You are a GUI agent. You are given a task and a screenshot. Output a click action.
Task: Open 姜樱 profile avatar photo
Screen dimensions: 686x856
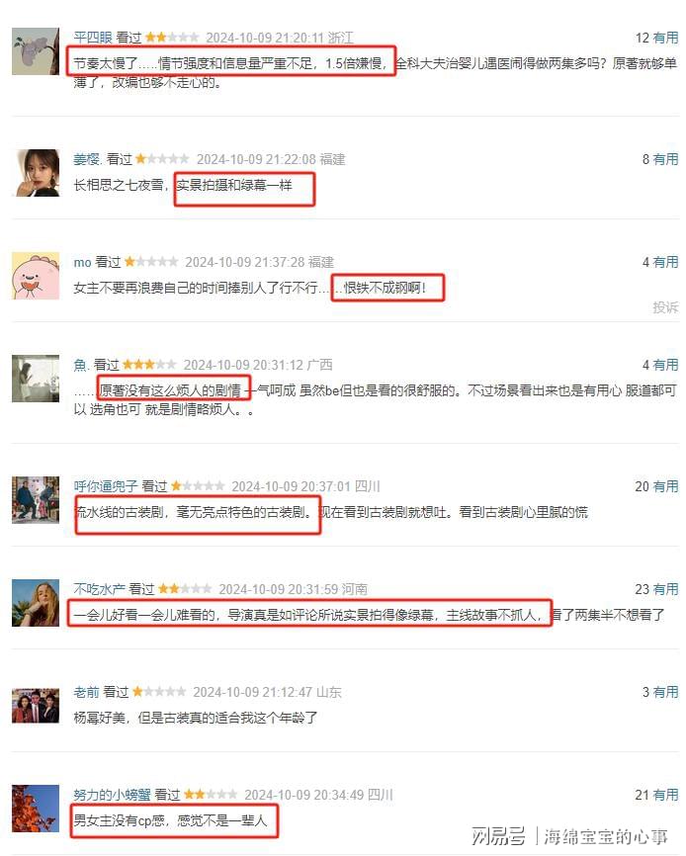36,173
